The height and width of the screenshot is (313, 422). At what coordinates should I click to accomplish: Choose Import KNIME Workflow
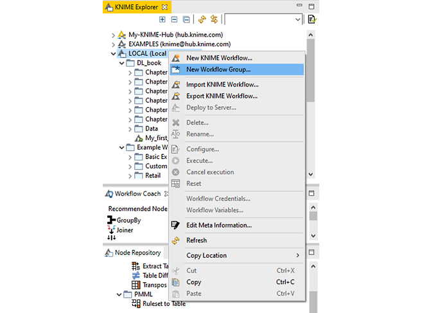click(237, 85)
